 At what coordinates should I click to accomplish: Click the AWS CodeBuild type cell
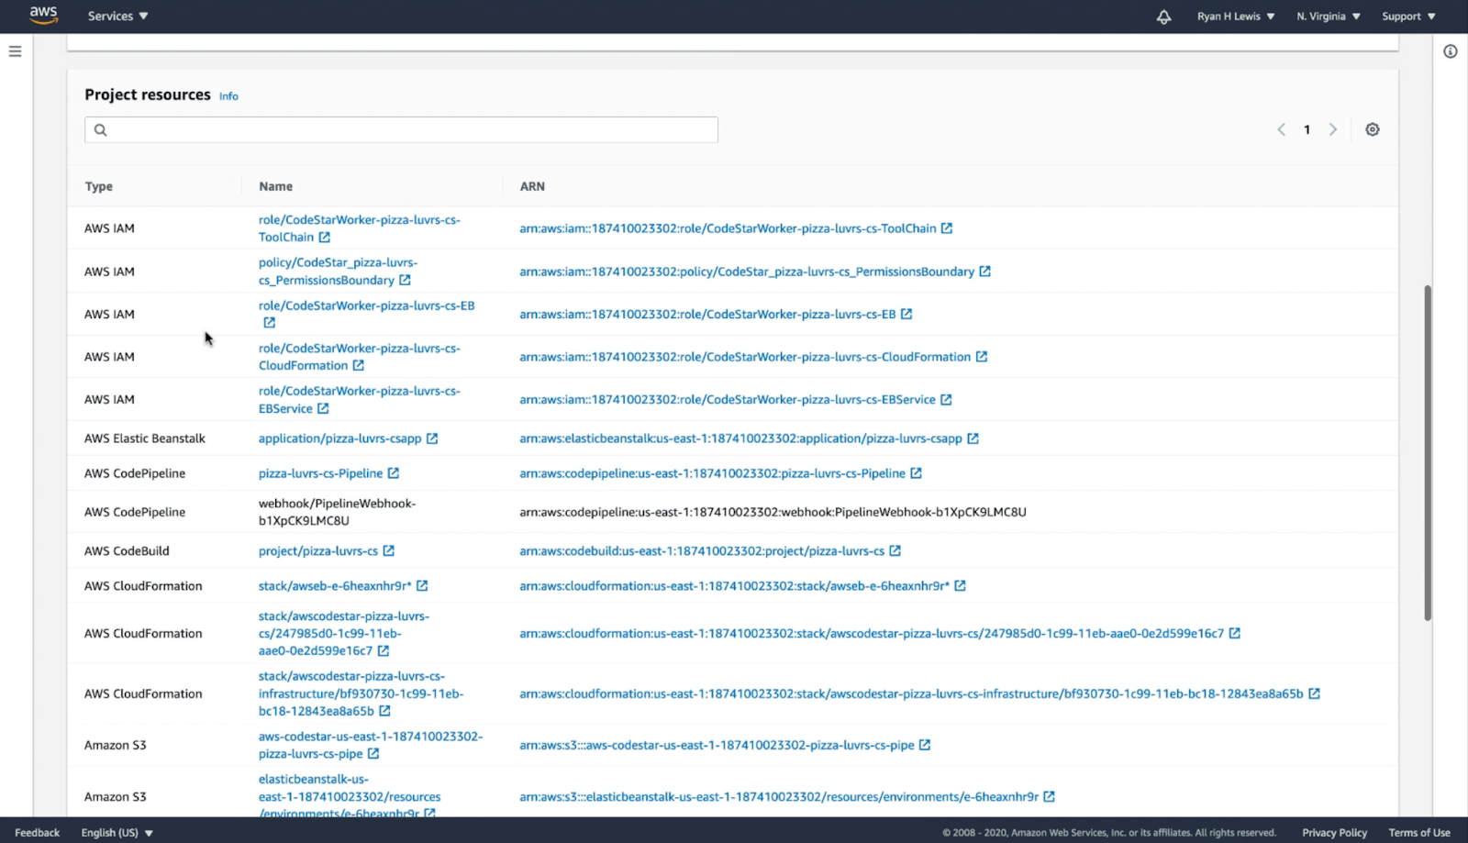click(127, 551)
